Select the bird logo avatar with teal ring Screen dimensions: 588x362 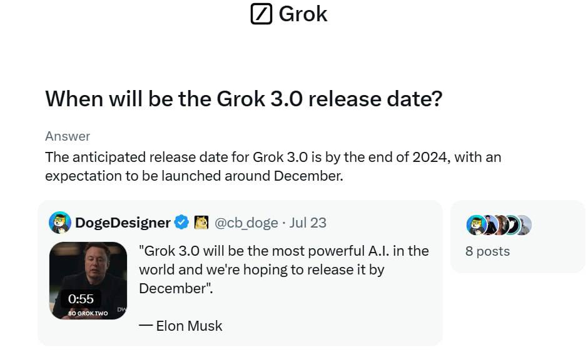pyautogui.click(x=512, y=225)
